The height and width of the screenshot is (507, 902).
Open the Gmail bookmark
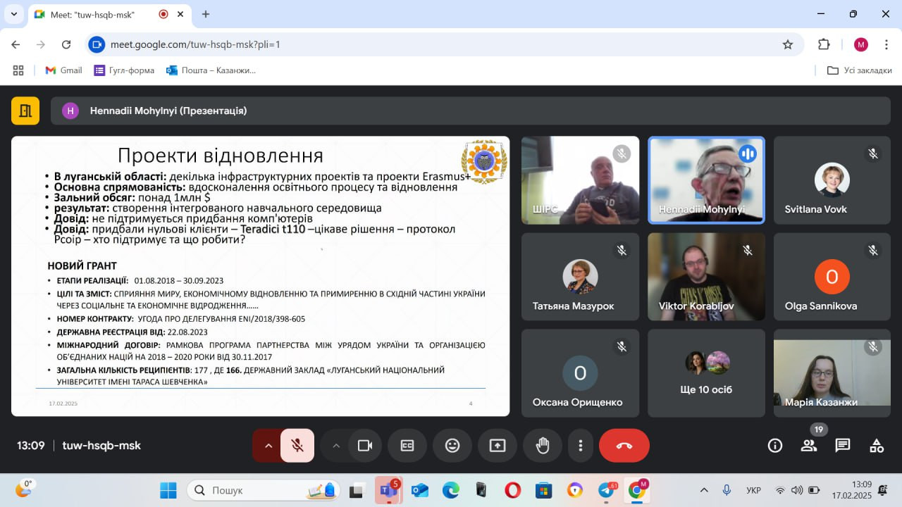click(63, 70)
